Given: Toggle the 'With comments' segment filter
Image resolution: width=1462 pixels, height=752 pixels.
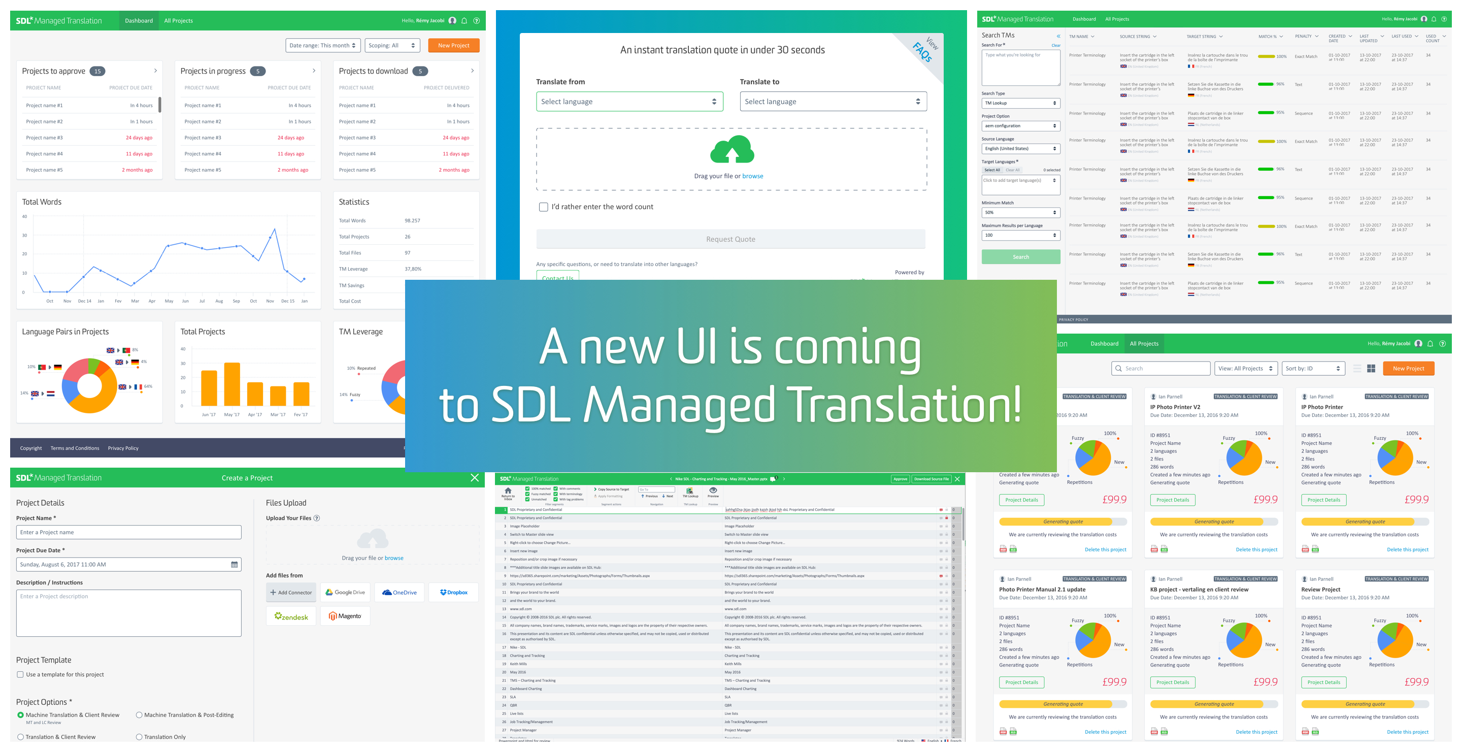Looking at the screenshot, I should pyautogui.click(x=556, y=488).
